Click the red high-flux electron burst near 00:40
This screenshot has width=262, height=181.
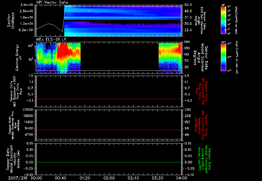(63, 51)
